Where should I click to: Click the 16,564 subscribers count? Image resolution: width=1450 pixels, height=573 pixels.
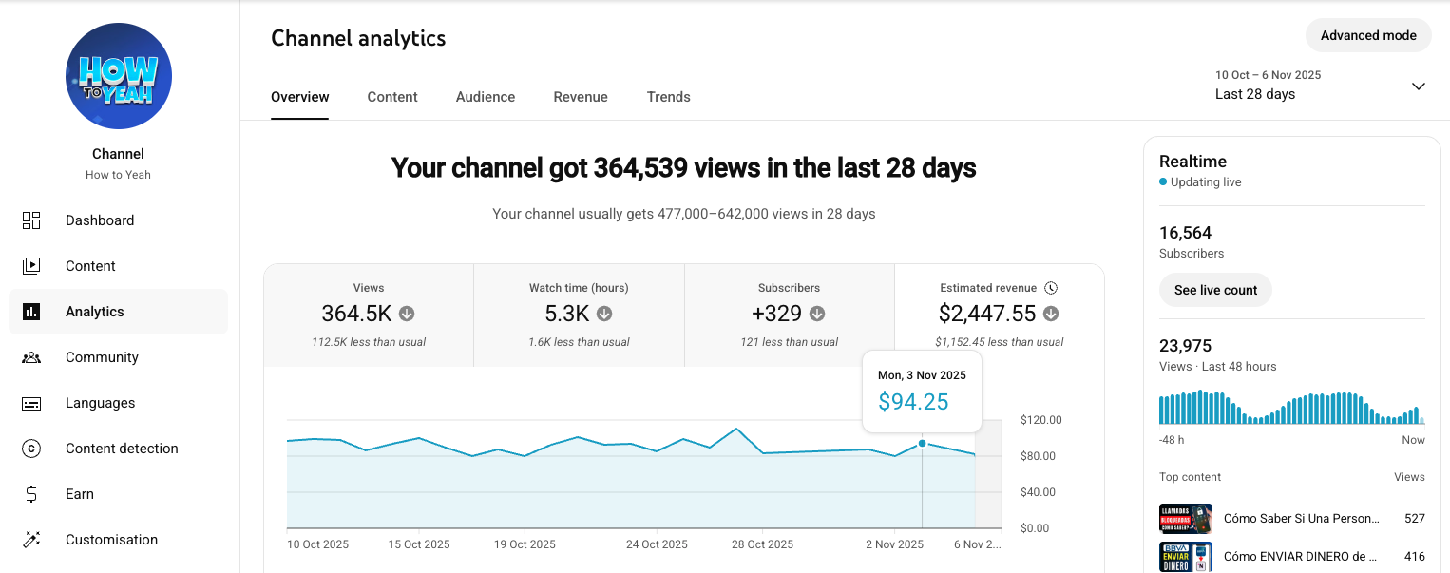coord(1185,233)
